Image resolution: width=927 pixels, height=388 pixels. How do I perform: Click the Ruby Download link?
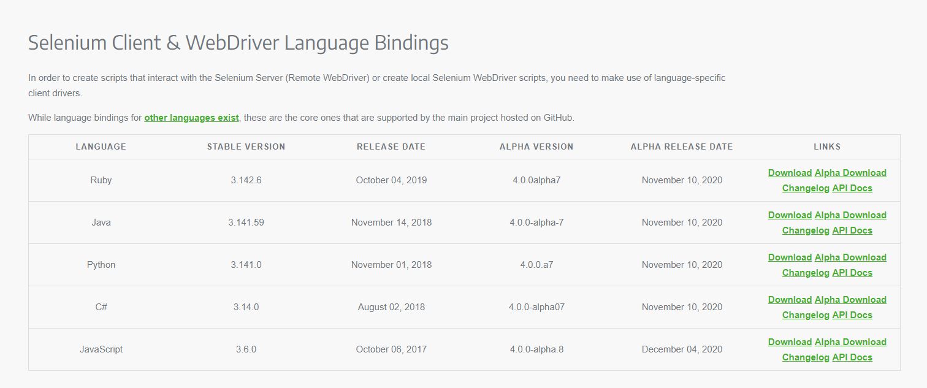click(x=790, y=173)
